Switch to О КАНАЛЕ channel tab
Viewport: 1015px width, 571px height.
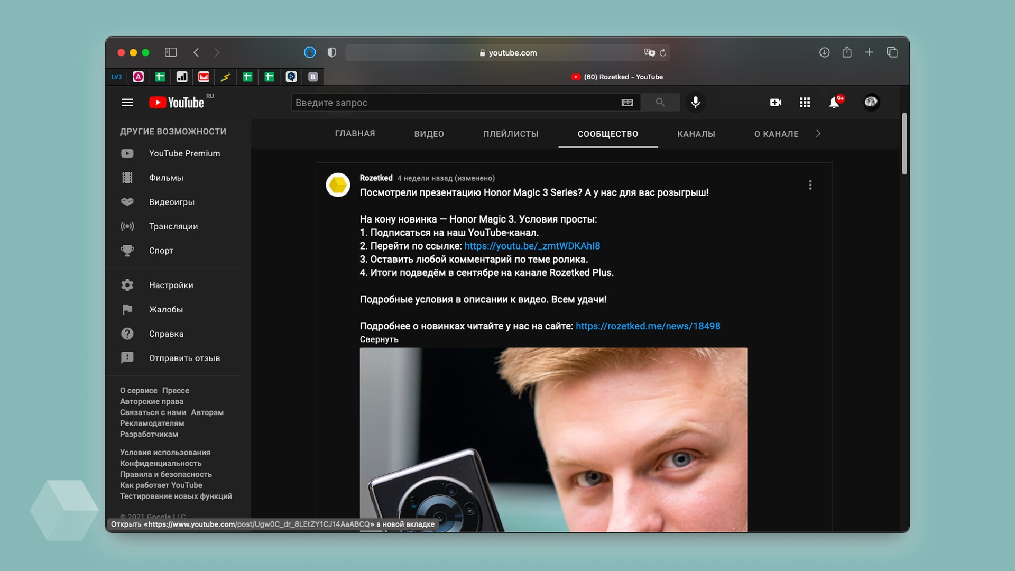coord(776,134)
